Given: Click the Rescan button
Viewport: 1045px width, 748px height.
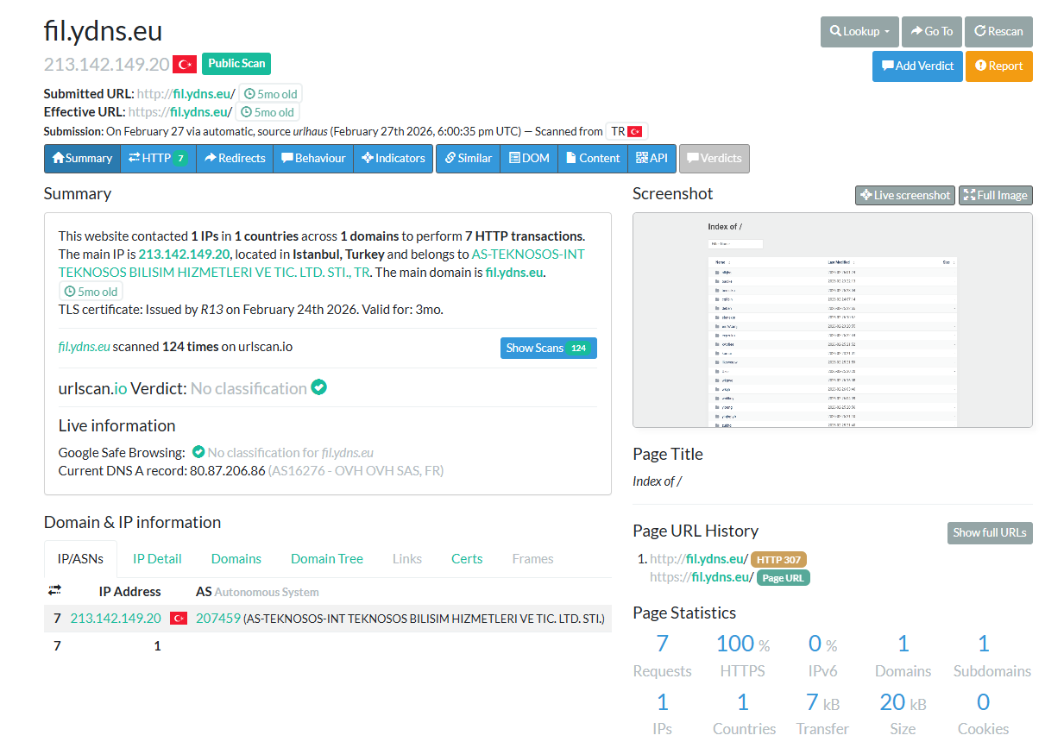Looking at the screenshot, I should click(x=998, y=31).
